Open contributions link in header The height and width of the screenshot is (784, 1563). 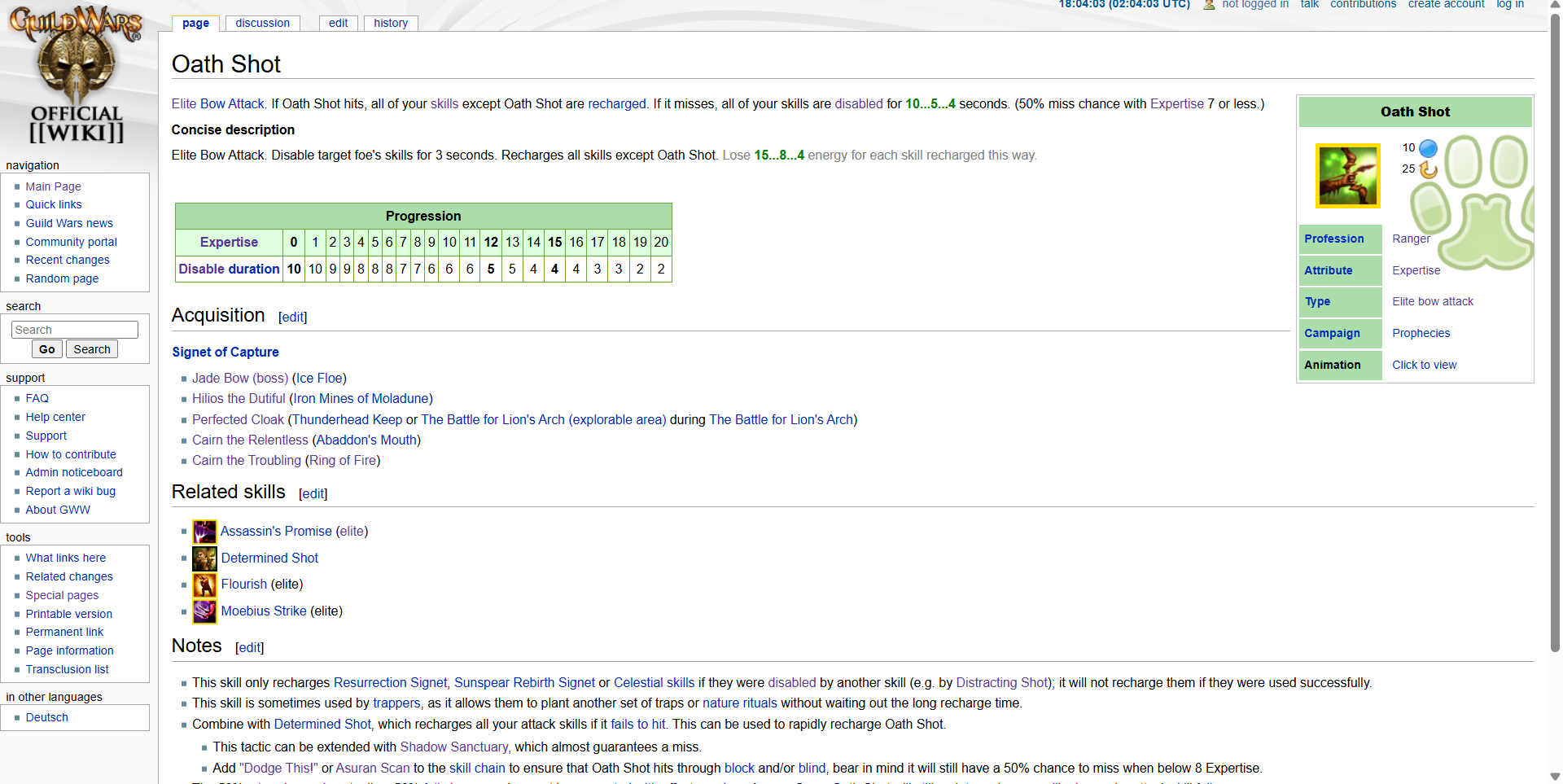(1363, 4)
